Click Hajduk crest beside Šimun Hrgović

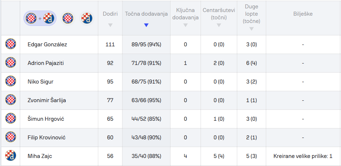tap(11, 119)
